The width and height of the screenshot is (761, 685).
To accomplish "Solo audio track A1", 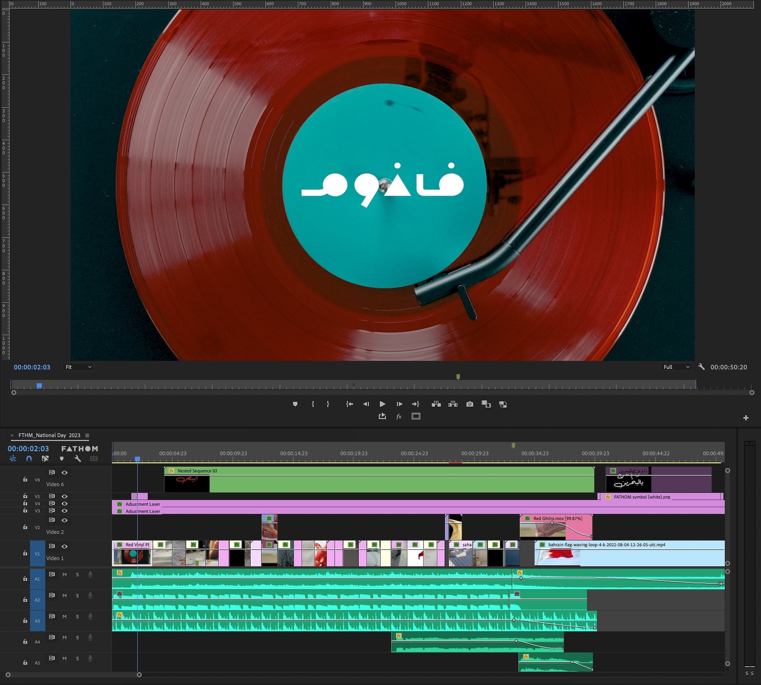I will (77, 574).
